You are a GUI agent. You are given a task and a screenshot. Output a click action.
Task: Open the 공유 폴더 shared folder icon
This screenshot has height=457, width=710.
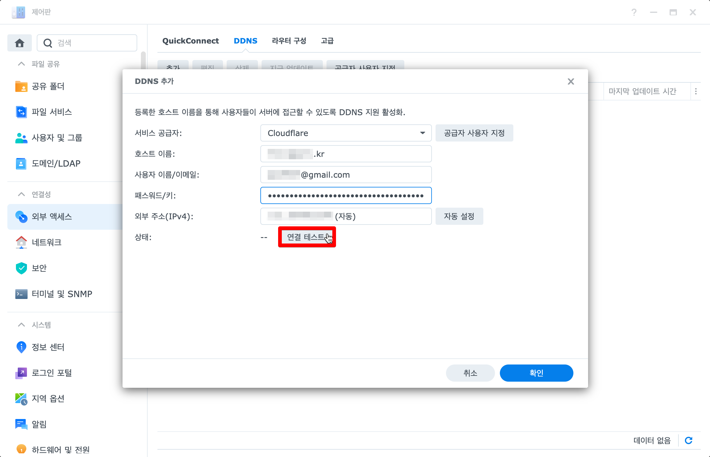pyautogui.click(x=21, y=86)
